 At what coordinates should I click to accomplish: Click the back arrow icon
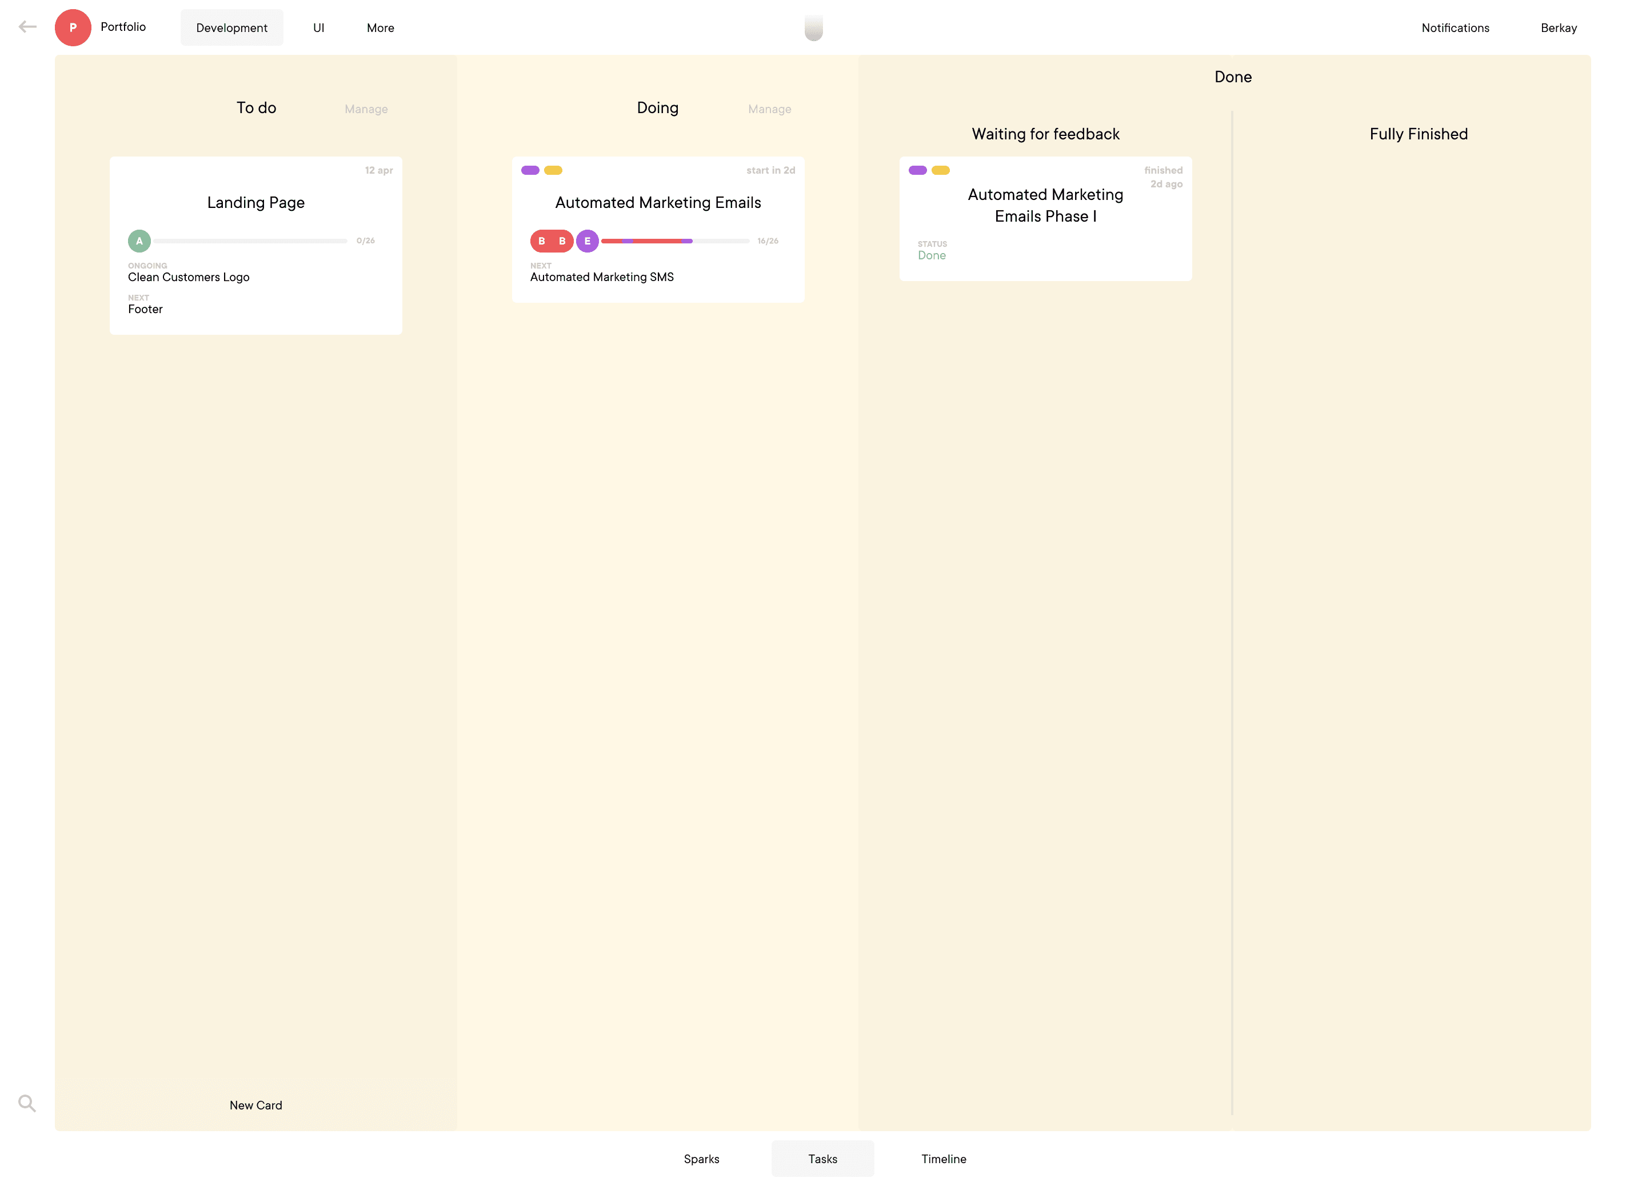[x=27, y=27]
